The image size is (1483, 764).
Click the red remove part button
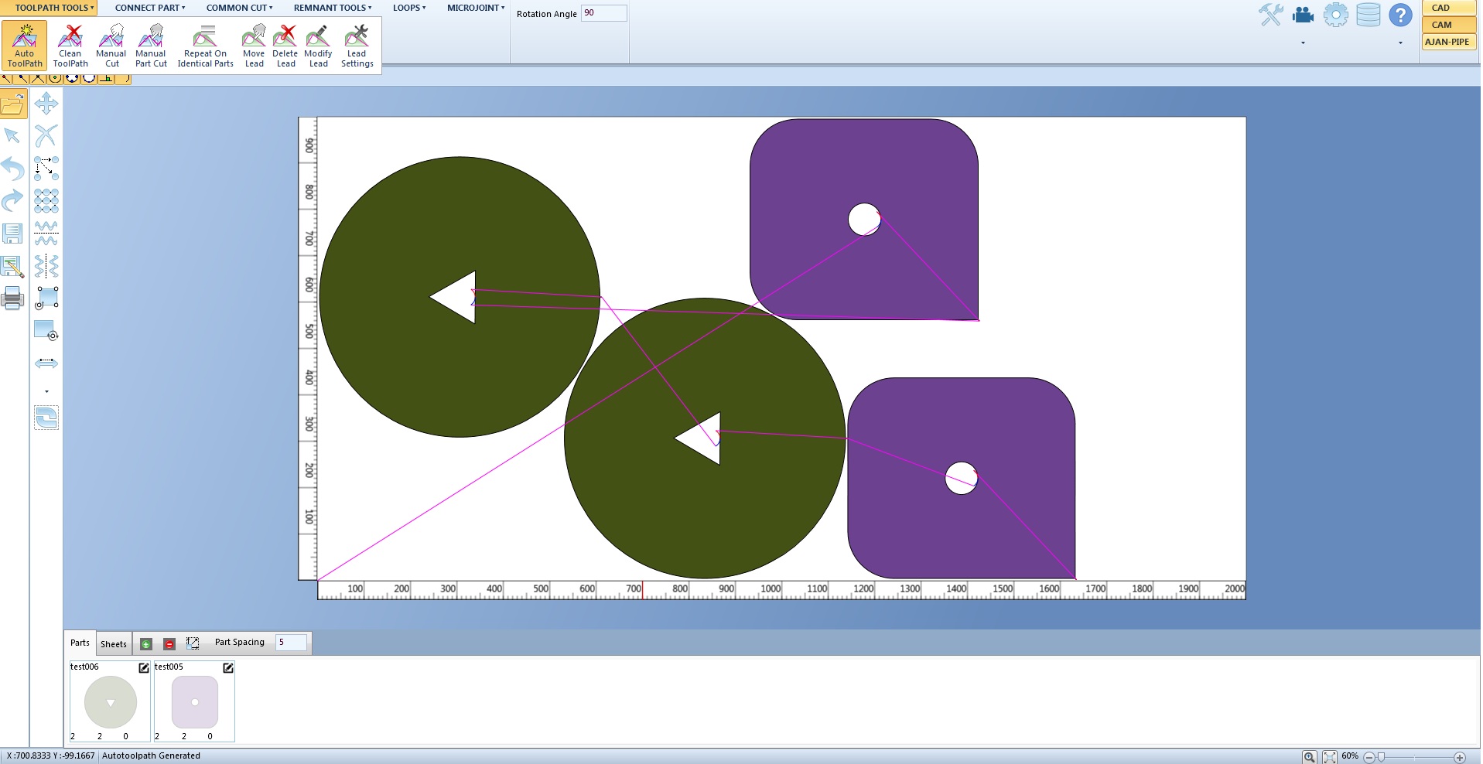coord(169,643)
